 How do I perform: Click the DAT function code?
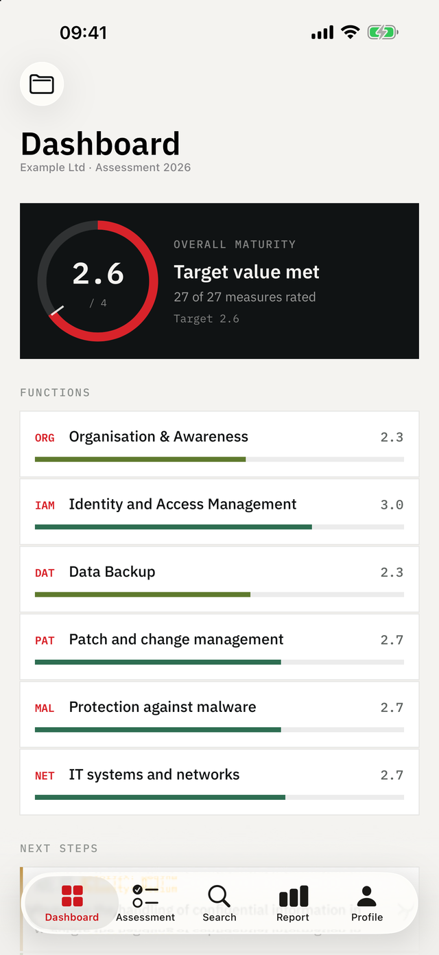45,573
